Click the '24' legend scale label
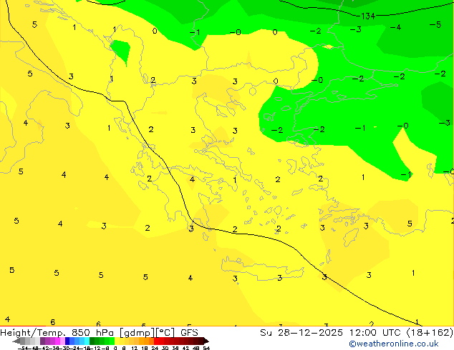Screen dimensions: 454x350 click(155, 348)
